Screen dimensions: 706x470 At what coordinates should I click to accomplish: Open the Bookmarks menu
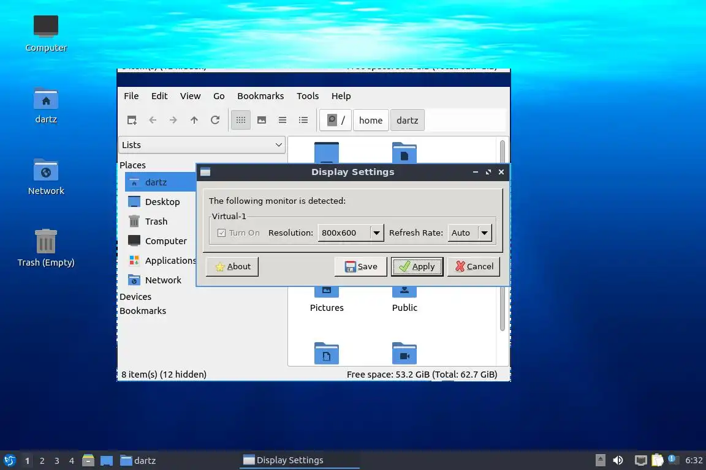click(x=260, y=96)
